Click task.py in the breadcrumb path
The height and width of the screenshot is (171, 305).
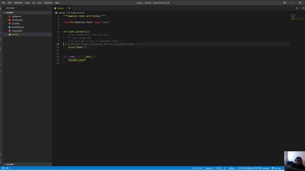click(x=61, y=13)
